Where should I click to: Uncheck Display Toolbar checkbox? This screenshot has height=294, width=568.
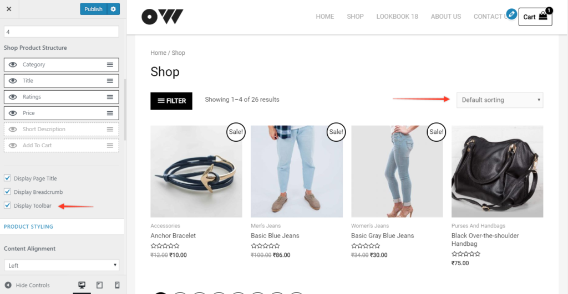point(7,205)
